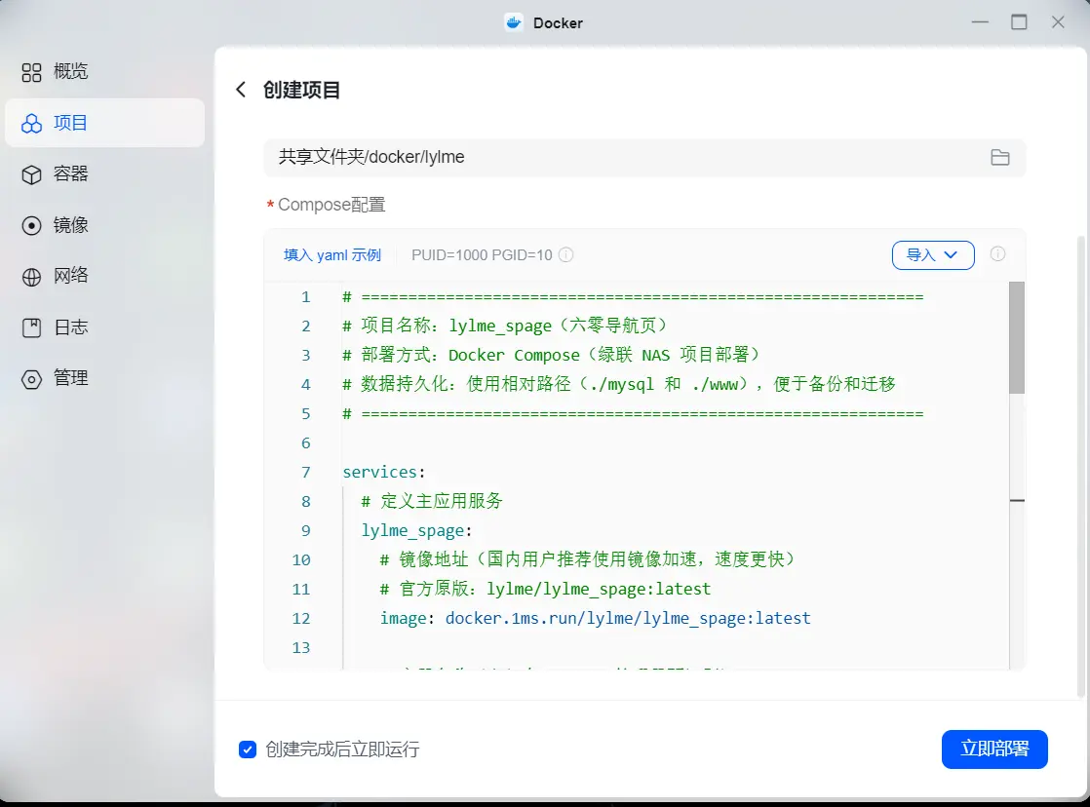This screenshot has width=1090, height=807.
Task: Click the dialog's outer vertical scrollbar
Action: point(1081,466)
